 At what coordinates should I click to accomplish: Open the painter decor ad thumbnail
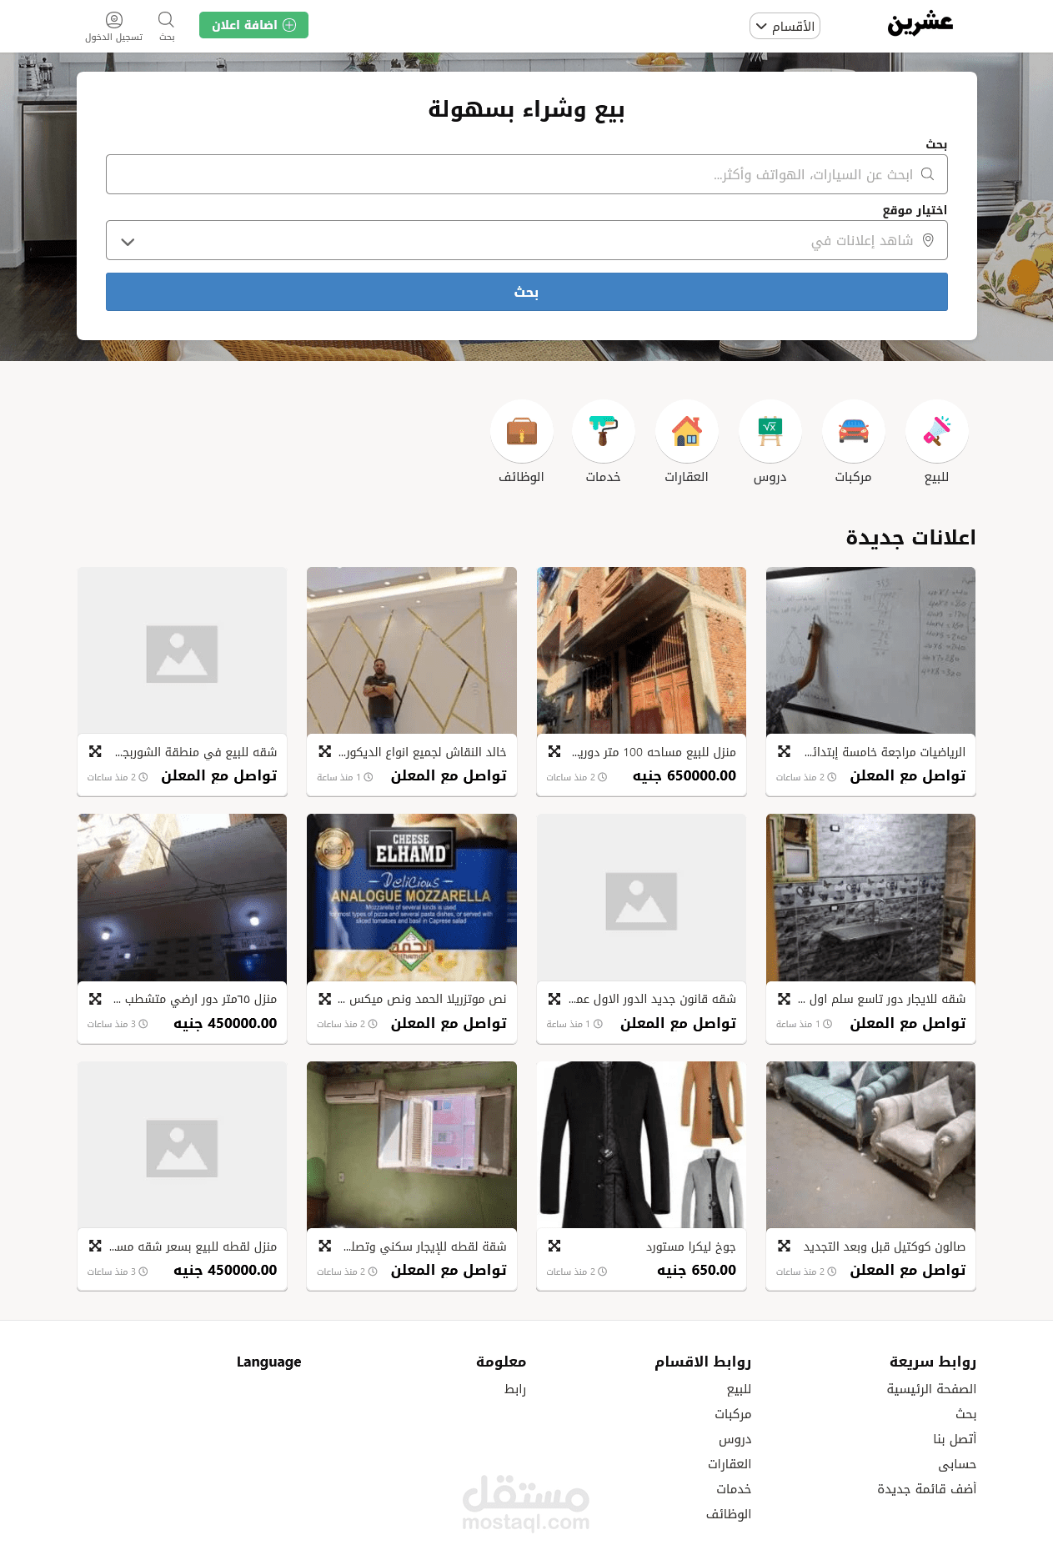click(412, 650)
